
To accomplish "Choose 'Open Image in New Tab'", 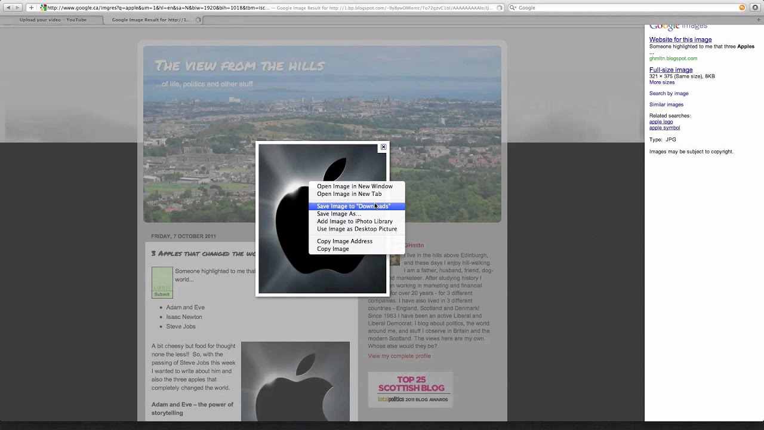I will click(356, 194).
